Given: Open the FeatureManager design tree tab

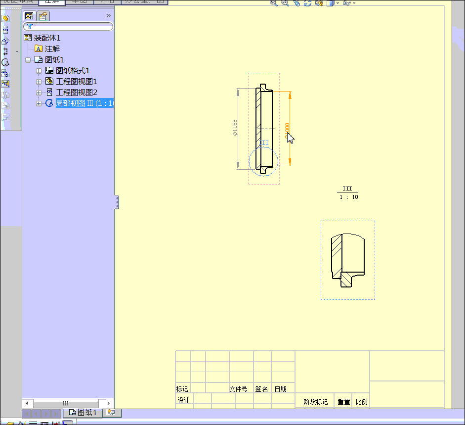Looking at the screenshot, I should [29, 16].
